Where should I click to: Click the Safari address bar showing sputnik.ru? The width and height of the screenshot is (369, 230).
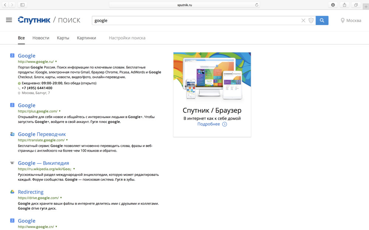tap(184, 5)
